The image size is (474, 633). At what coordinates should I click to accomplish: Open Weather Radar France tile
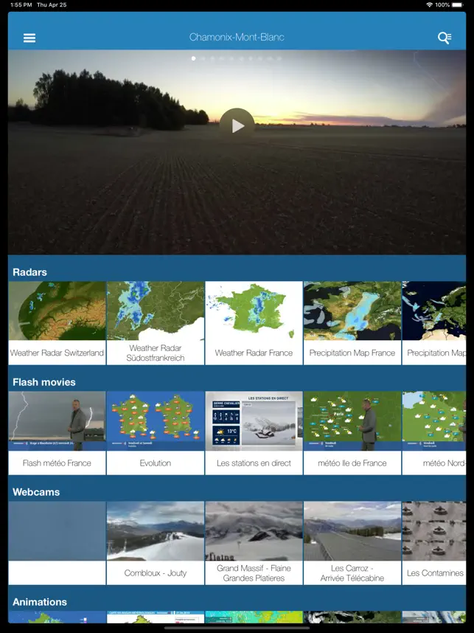[254, 323]
